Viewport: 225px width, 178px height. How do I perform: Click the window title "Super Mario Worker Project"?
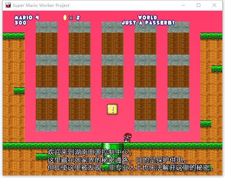click(x=41, y=5)
